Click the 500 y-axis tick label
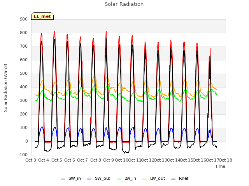The width and height of the screenshot is (249, 186). tap(24, 73)
